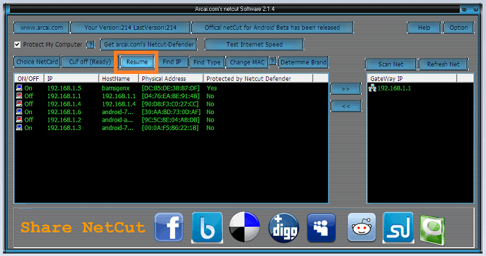
Task: Click IP cell 192.168.1.2
Action: point(64,120)
